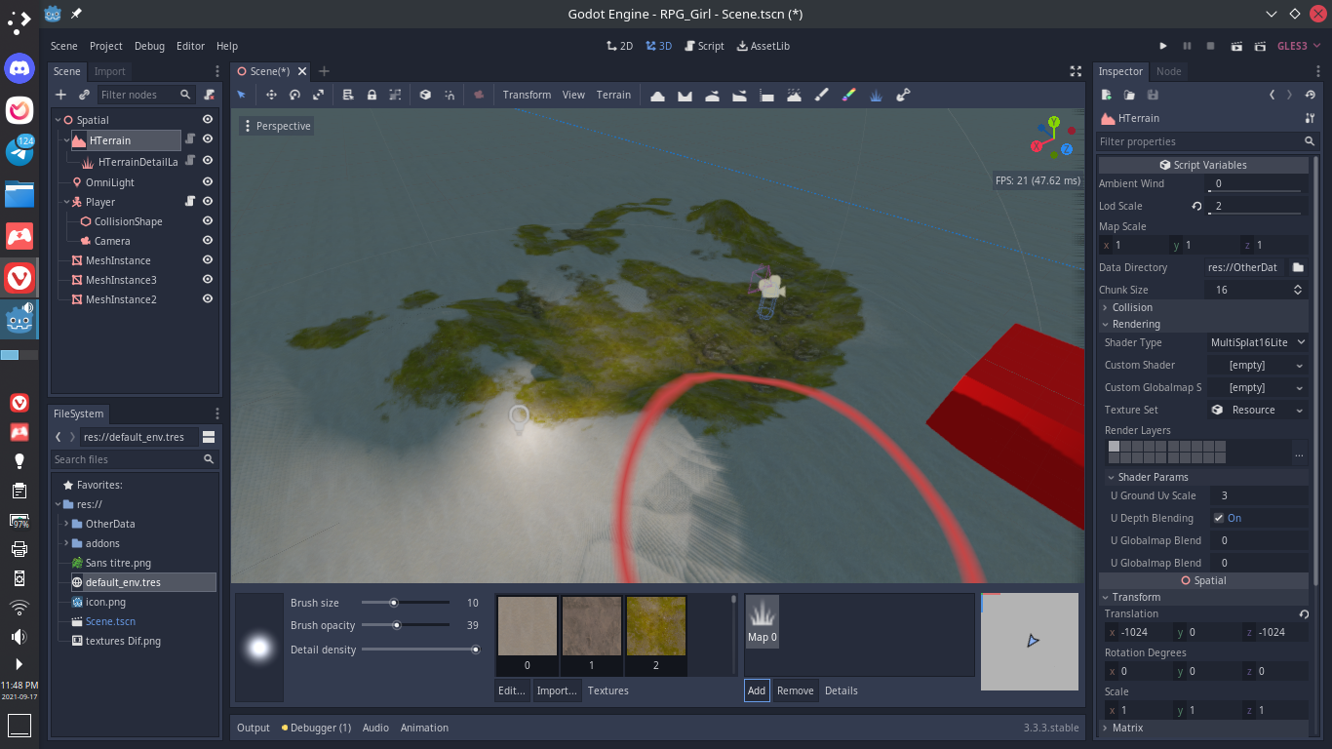This screenshot has width=1332, height=749.
Task: Switch to the Node tab in the Inspector
Action: 1169,71
